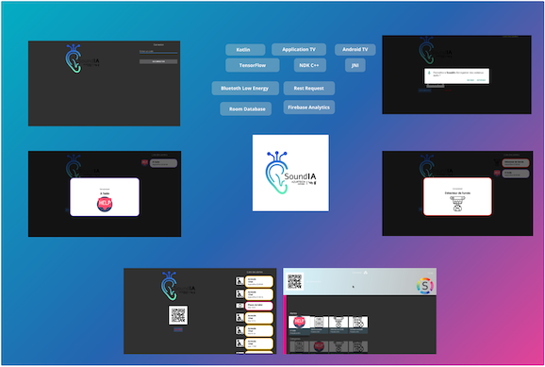
Task: Click the SoundIA ear logo on login screen
Action: [x=74, y=59]
